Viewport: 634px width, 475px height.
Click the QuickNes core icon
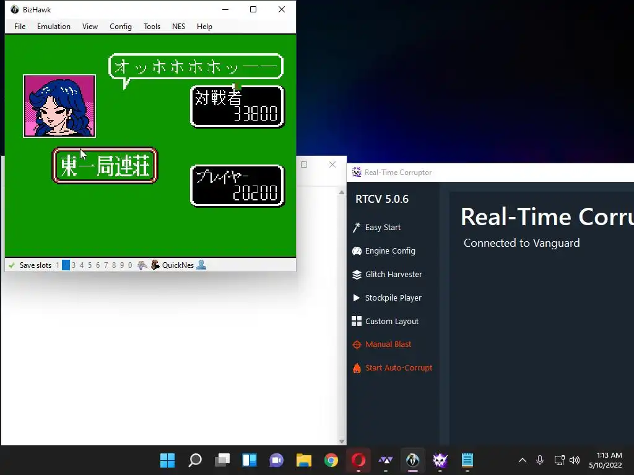[155, 265]
